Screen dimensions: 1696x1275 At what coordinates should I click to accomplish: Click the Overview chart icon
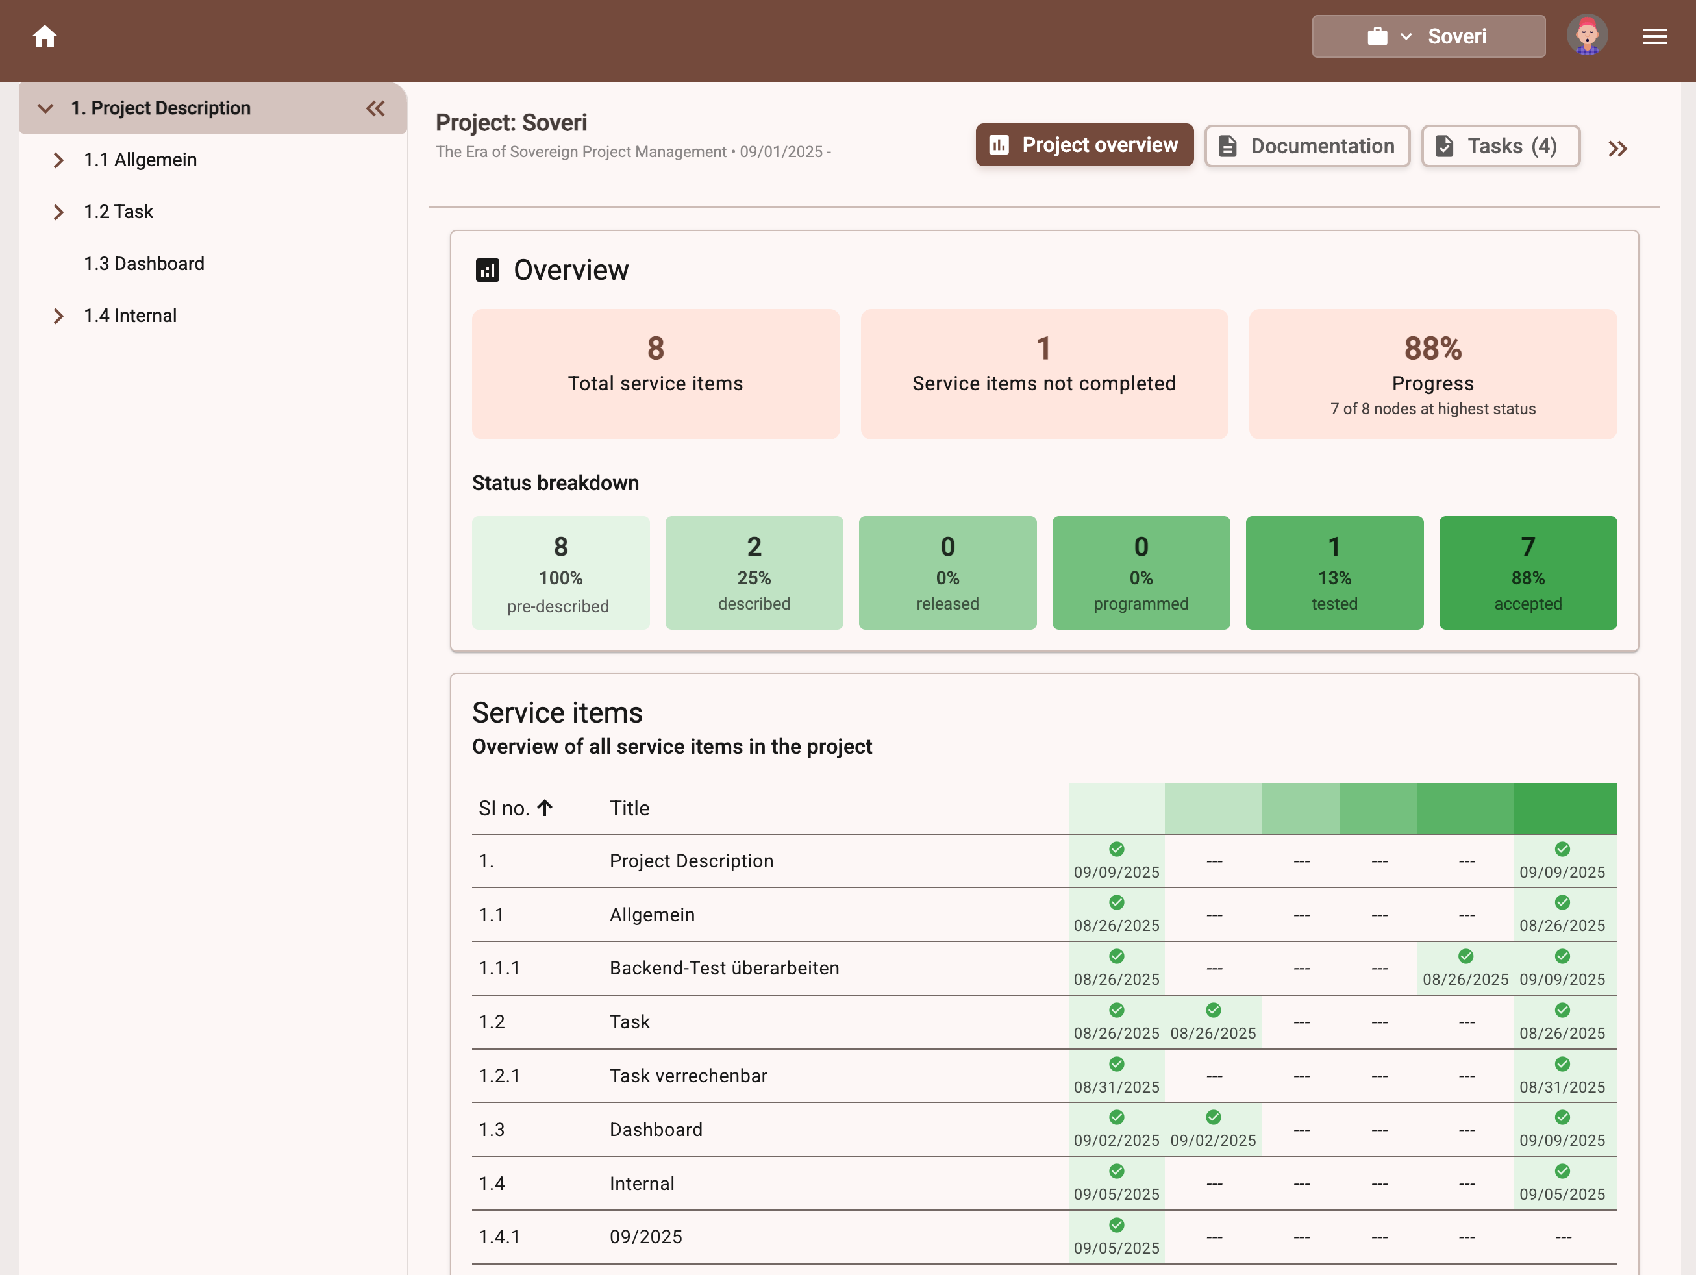click(488, 270)
